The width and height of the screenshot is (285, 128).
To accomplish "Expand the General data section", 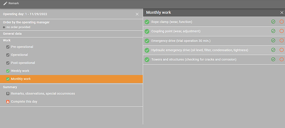I will pos(12,33).
